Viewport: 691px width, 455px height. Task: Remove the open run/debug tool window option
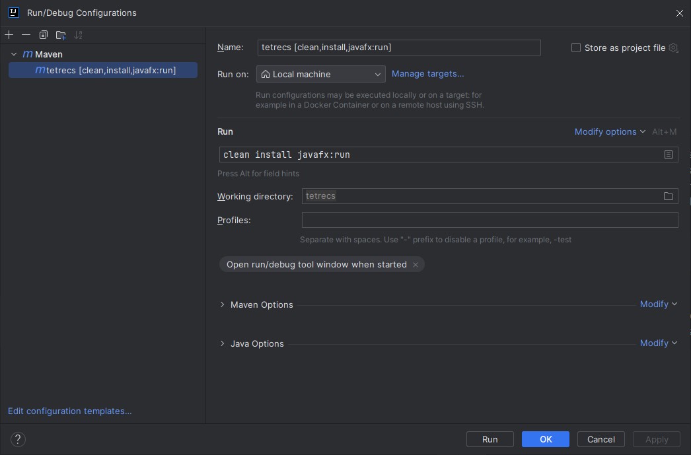pos(416,264)
